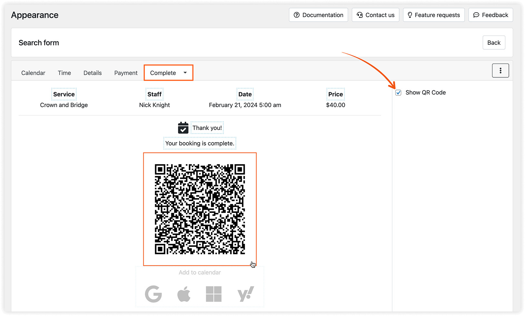Image resolution: width=525 pixels, height=316 pixels.
Task: Go to the Payment tab
Action: [x=126, y=73]
